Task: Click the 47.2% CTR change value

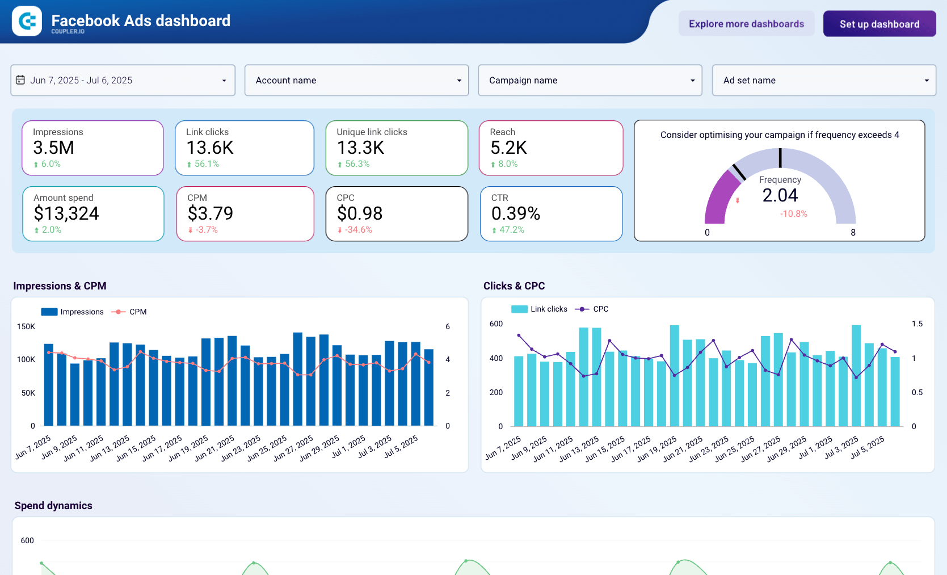Action: (x=512, y=230)
